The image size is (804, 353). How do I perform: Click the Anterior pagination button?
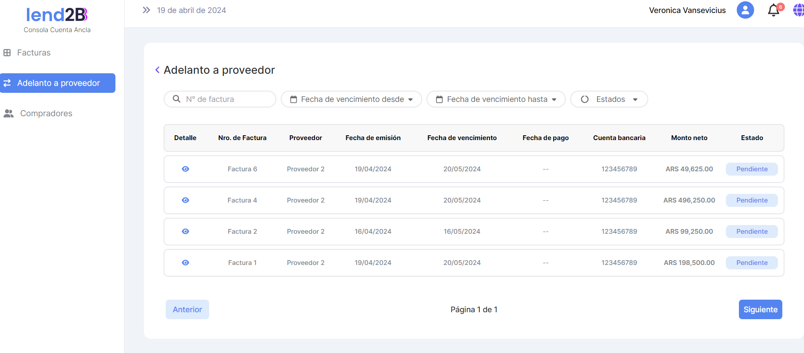(x=187, y=310)
